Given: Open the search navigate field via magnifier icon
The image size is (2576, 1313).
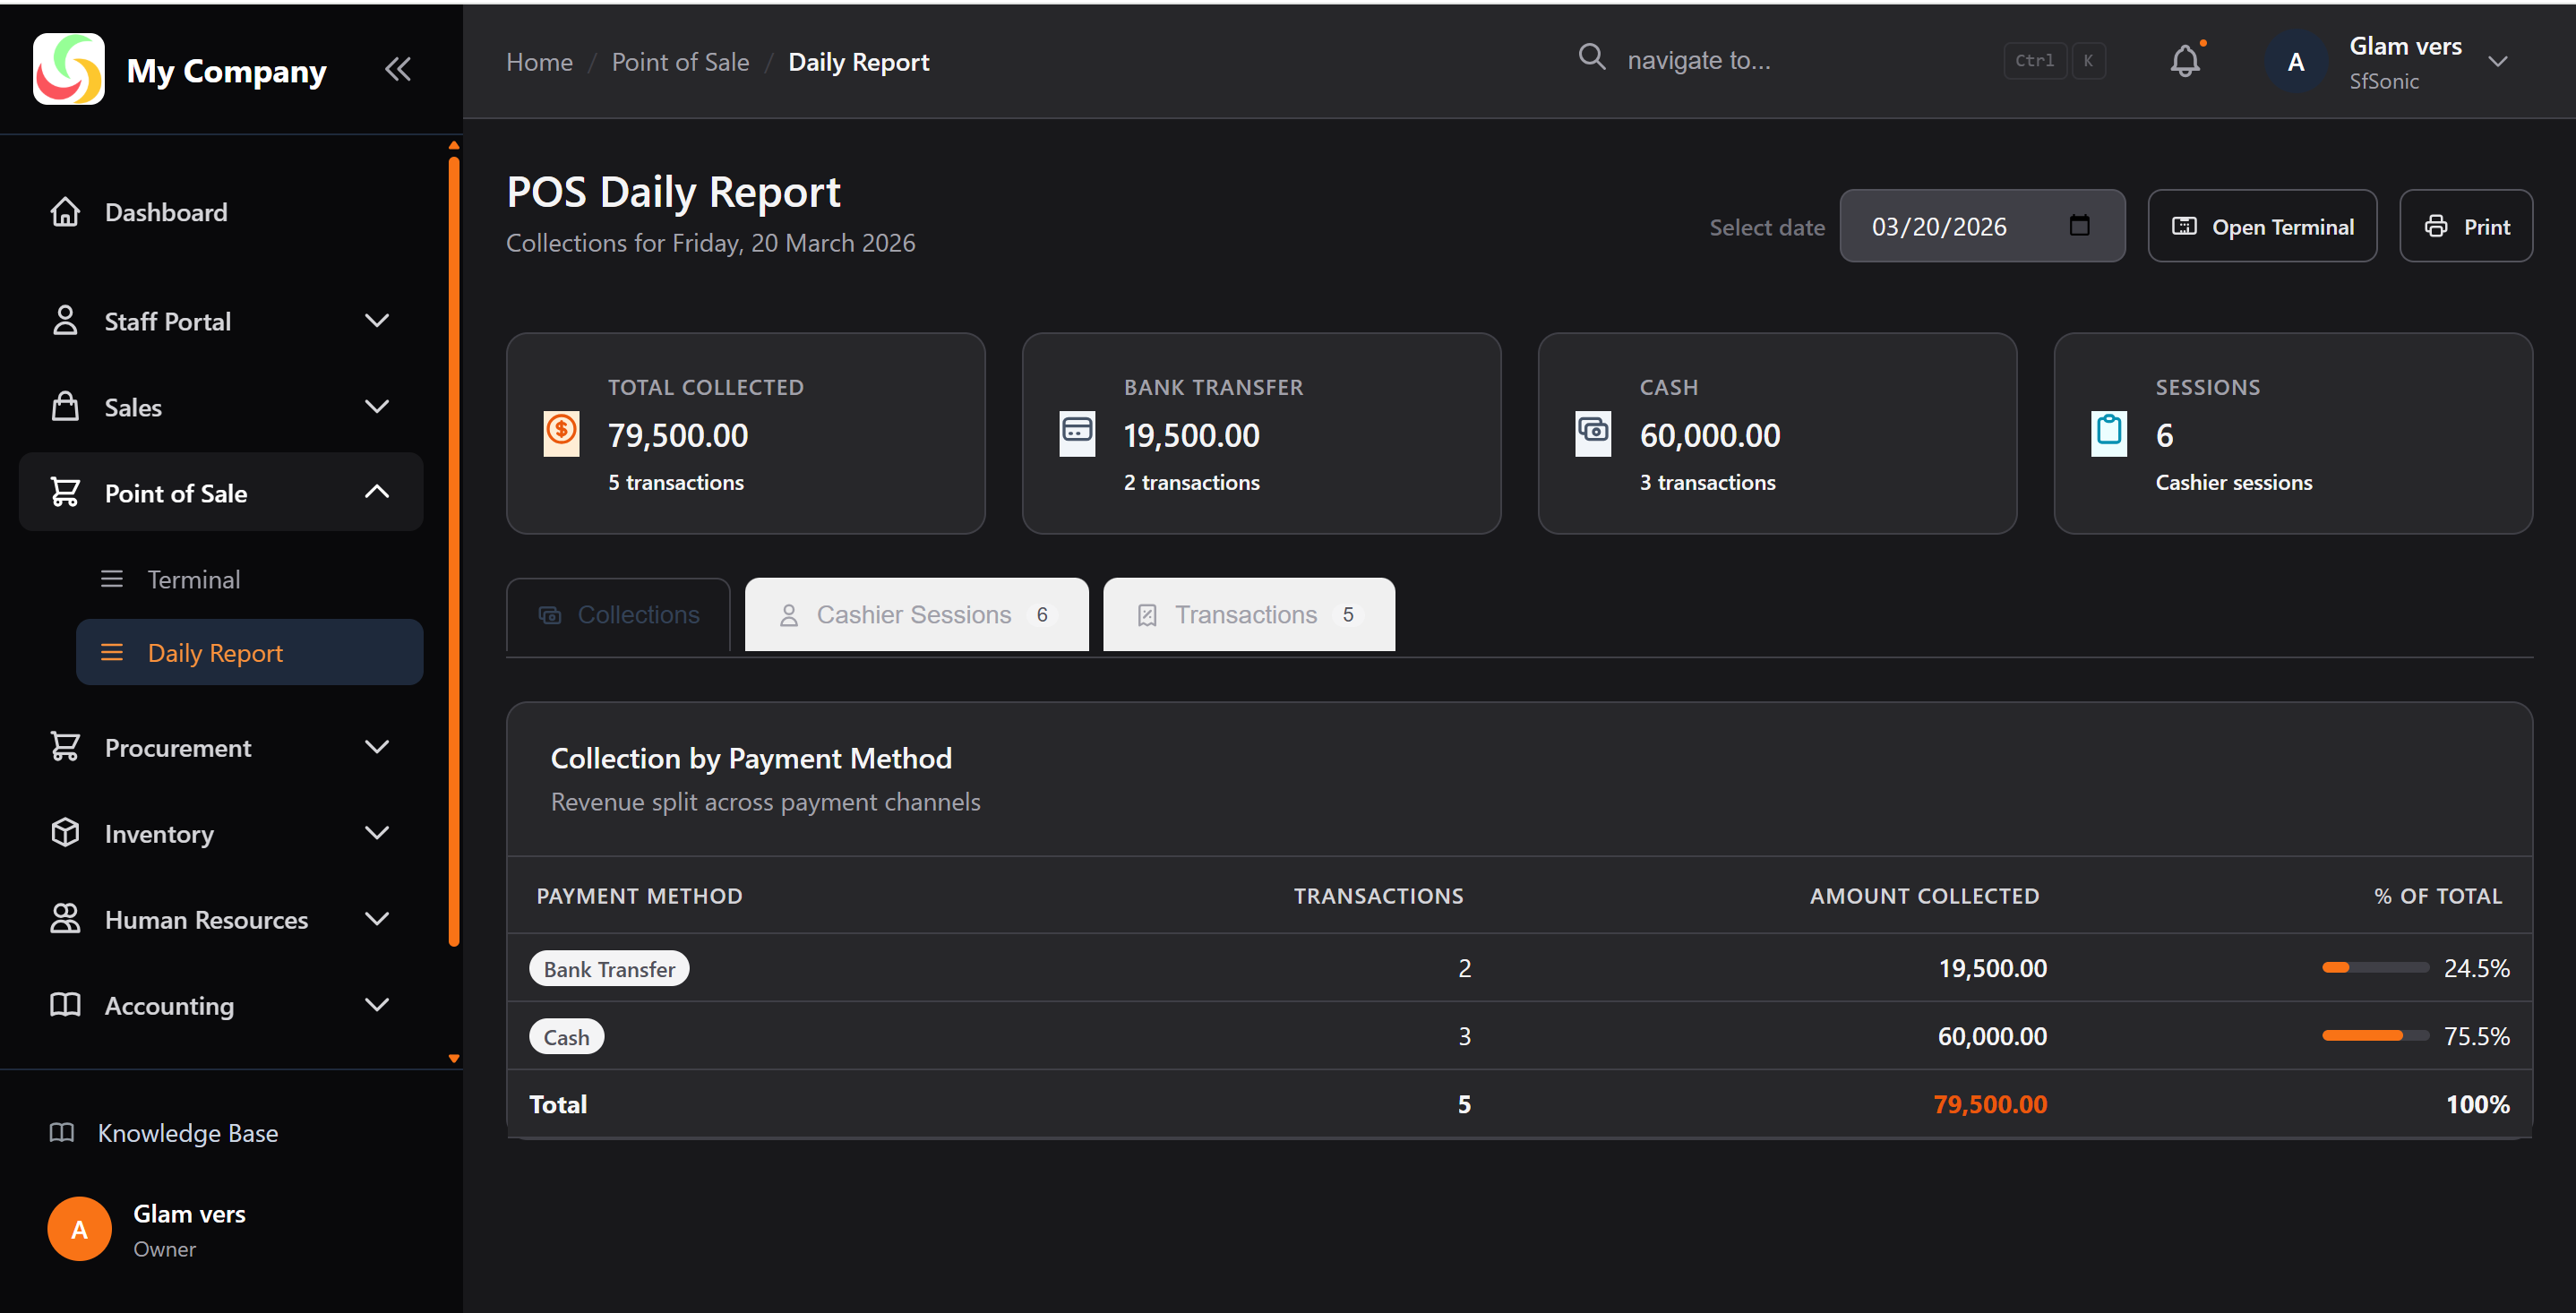Looking at the screenshot, I should point(1591,58).
